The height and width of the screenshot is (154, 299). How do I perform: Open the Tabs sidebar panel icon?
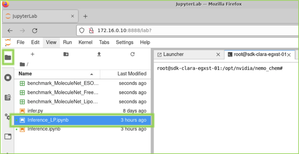click(x=8, y=136)
